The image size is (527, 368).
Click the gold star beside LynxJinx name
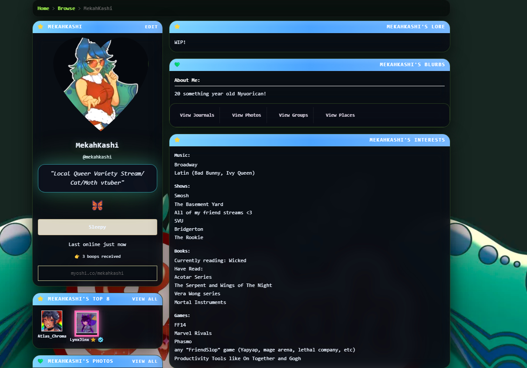click(93, 340)
